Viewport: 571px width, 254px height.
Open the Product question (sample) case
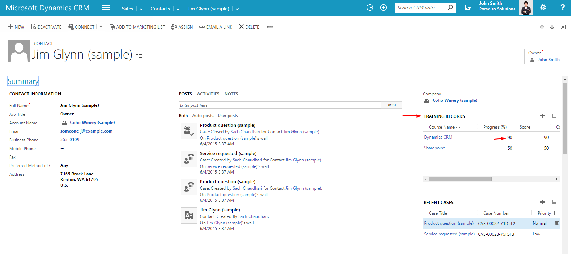click(x=449, y=223)
